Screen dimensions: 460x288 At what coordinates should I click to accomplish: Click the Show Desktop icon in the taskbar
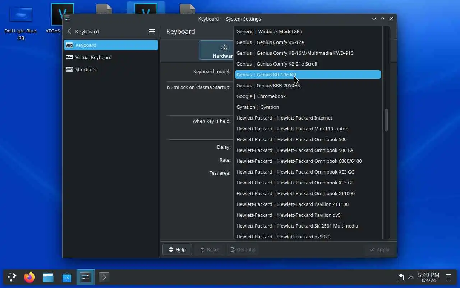coord(448,277)
